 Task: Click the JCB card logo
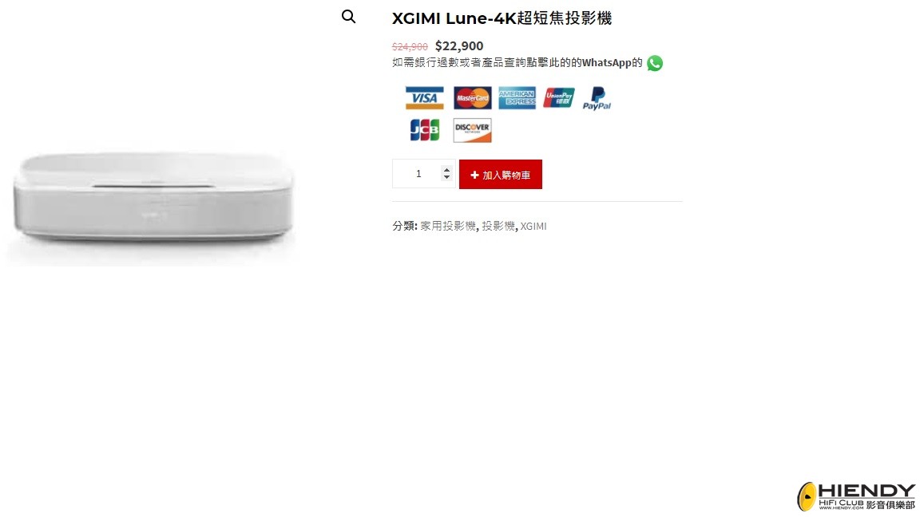[x=424, y=130]
